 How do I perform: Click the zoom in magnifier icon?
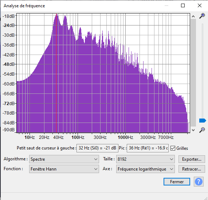(x=202, y=16)
